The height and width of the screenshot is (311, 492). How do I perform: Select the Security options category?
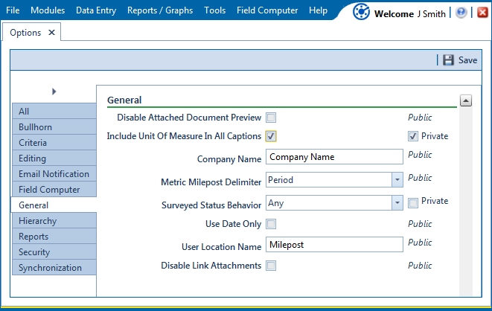(x=54, y=252)
